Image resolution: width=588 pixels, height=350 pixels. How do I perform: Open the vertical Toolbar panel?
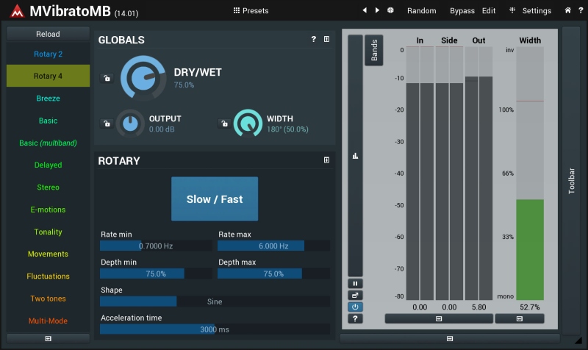pos(571,181)
